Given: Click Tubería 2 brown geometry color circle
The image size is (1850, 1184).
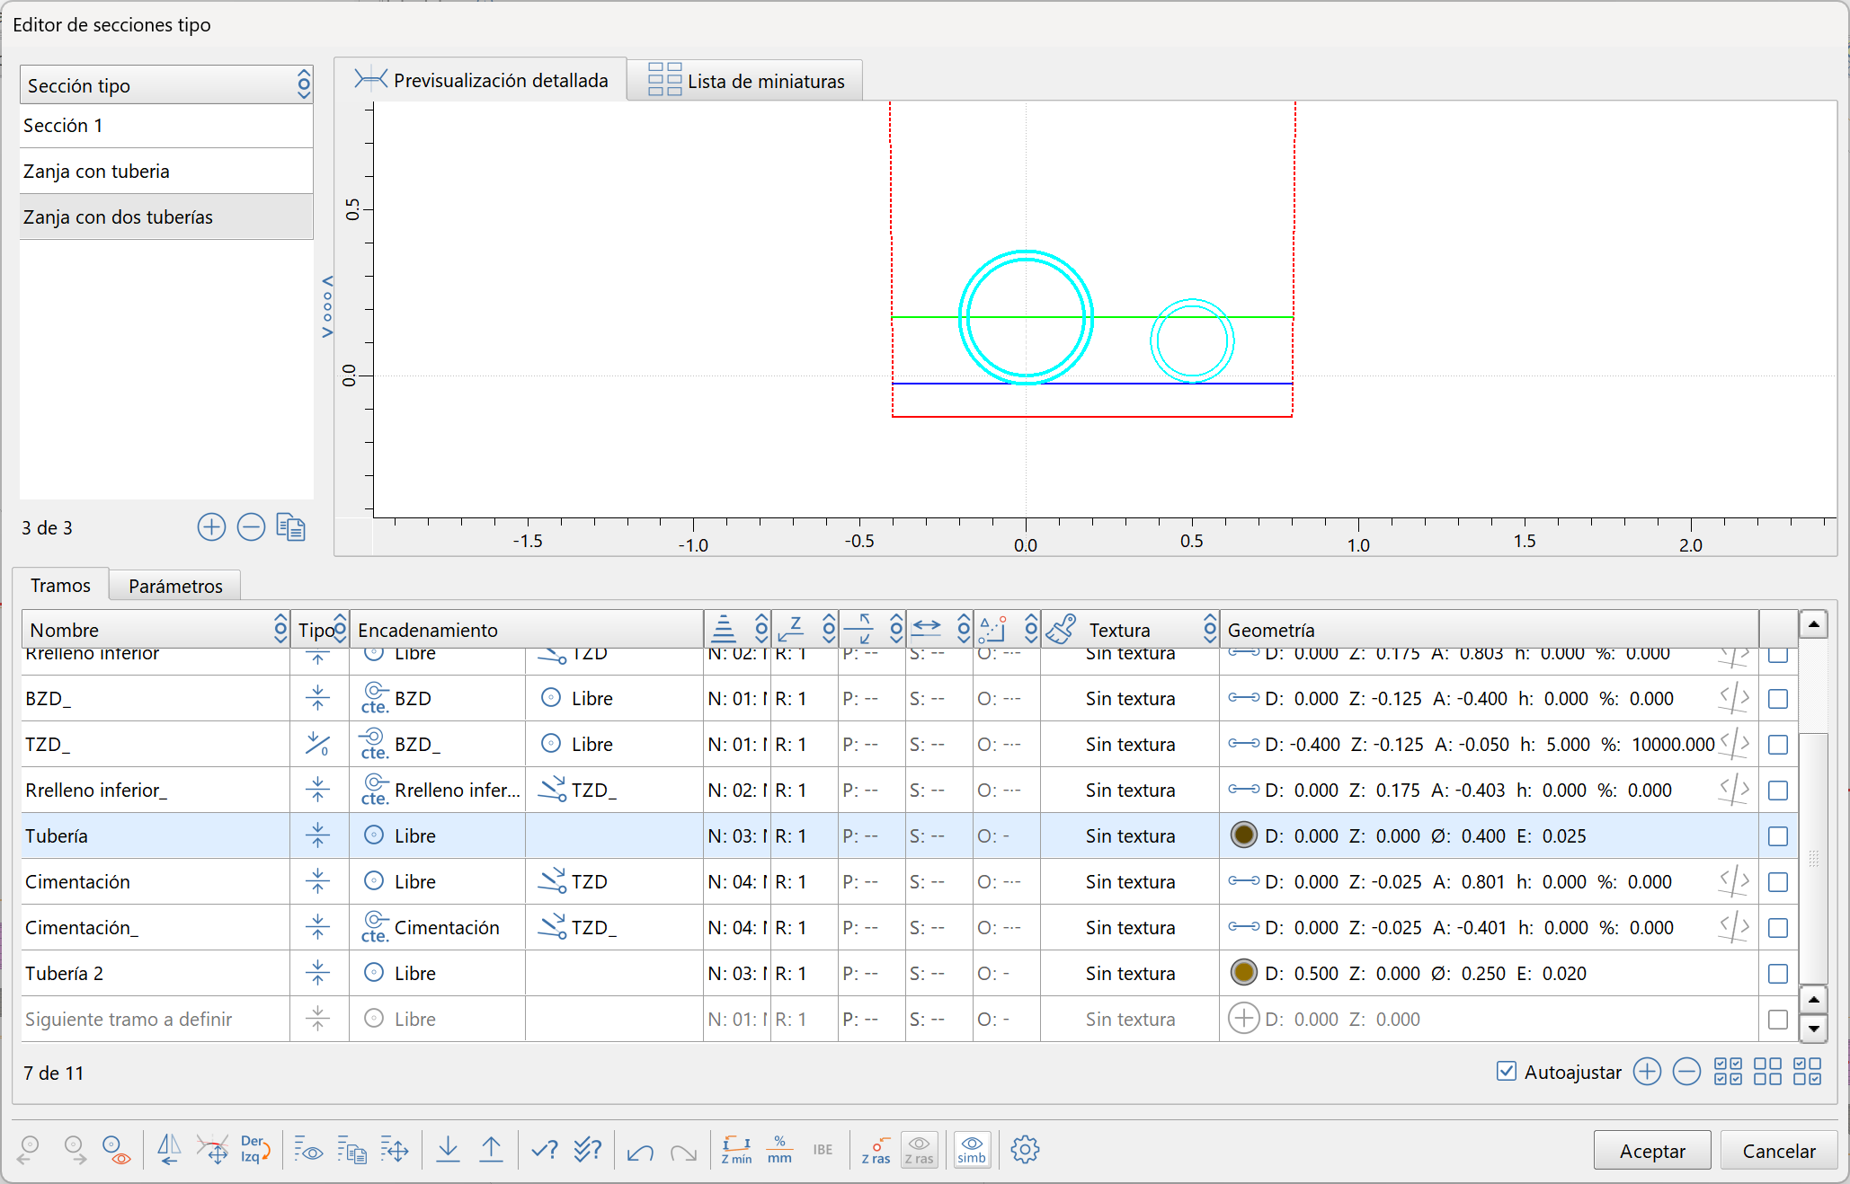Looking at the screenshot, I should 1243,972.
